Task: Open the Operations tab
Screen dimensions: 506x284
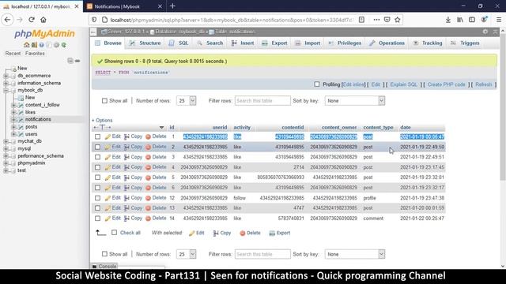Action: click(387, 43)
